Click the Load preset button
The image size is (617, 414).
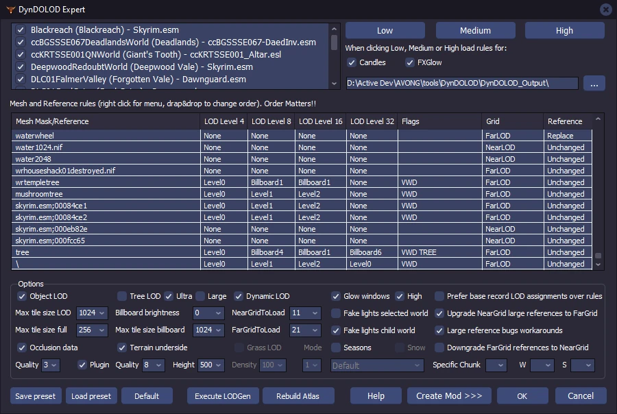click(x=91, y=396)
